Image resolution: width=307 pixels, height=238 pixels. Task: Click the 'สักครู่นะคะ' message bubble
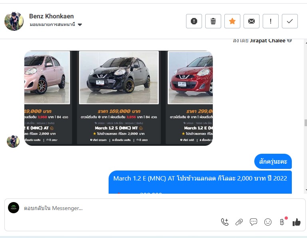point(273,161)
